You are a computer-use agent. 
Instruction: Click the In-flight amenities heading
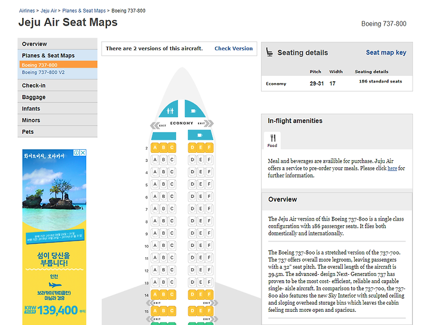pyautogui.click(x=295, y=121)
